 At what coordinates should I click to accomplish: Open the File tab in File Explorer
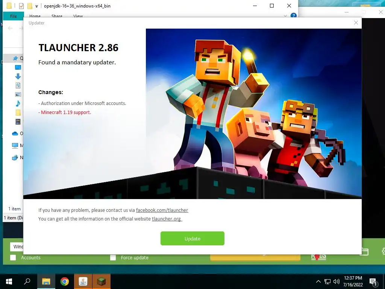click(14, 16)
